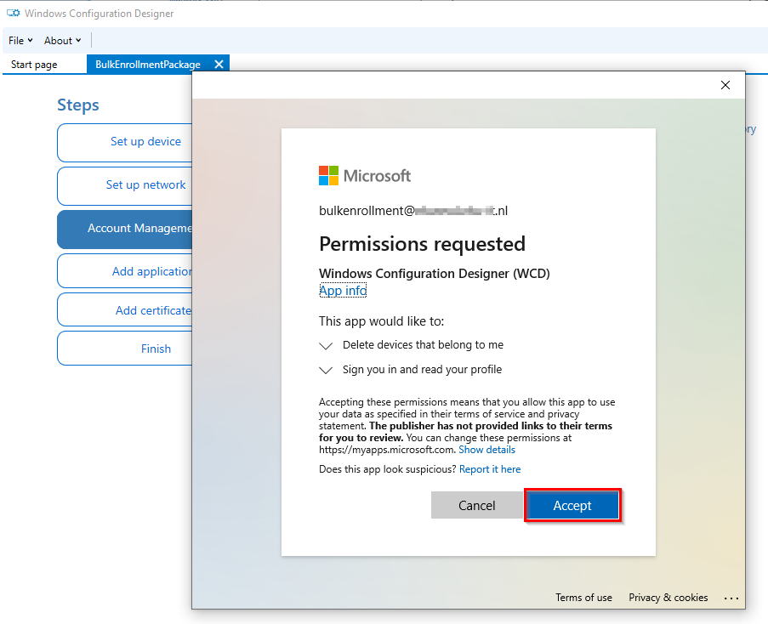Viewport: 768px width, 624px height.
Task: Close the permissions dialog with the X
Action: click(725, 85)
